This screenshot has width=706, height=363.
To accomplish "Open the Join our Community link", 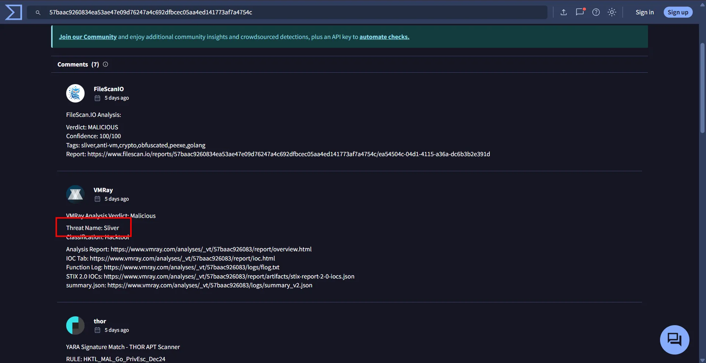I will pos(88,37).
